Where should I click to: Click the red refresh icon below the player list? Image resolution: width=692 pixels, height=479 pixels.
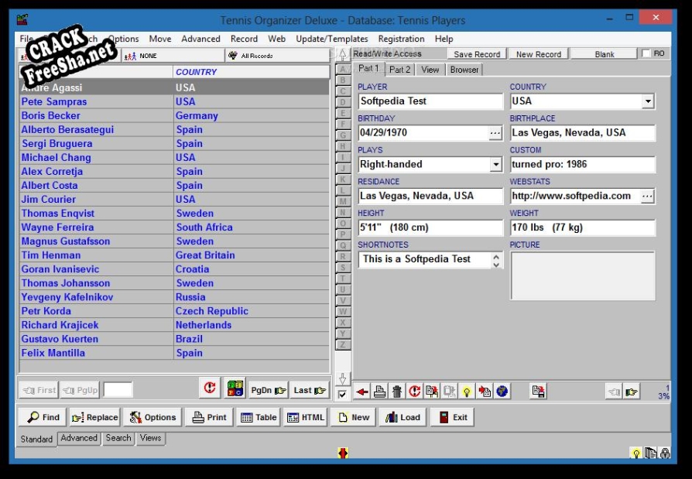click(209, 389)
